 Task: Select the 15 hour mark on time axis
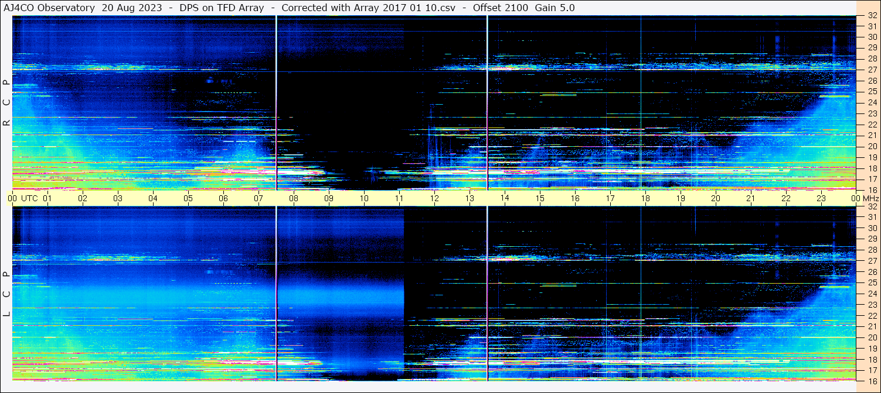(540, 198)
